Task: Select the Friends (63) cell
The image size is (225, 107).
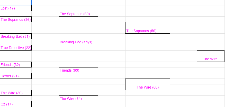Action: pyautogui.click(x=78, y=70)
